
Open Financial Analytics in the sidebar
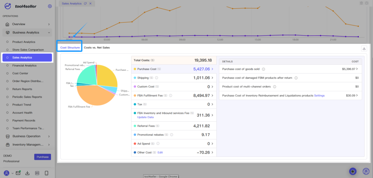[24, 66]
